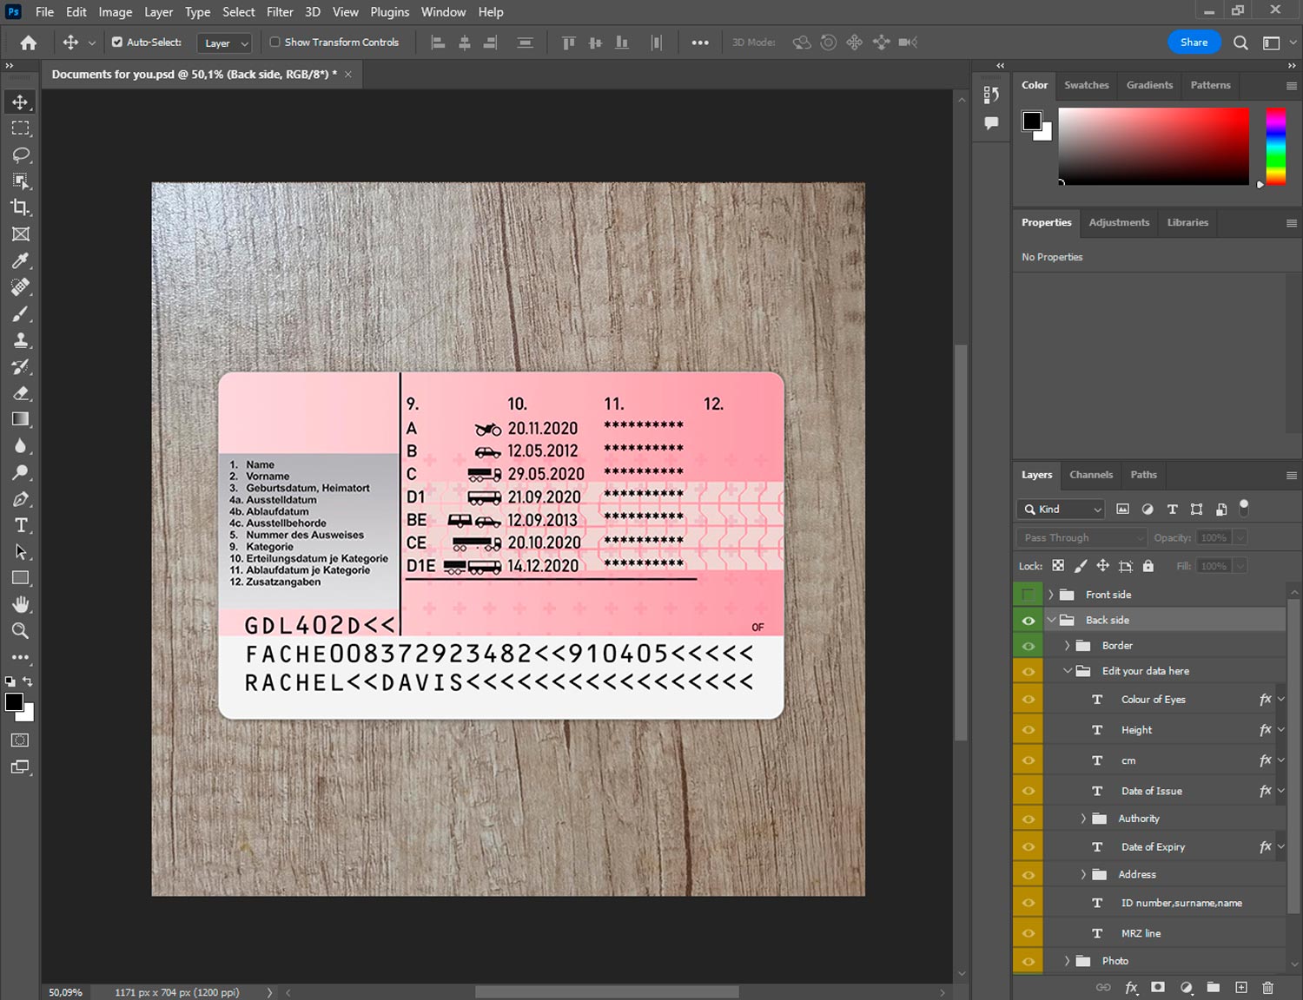Hide the cm text layer
Image resolution: width=1303 pixels, height=1000 pixels.
click(x=1028, y=760)
